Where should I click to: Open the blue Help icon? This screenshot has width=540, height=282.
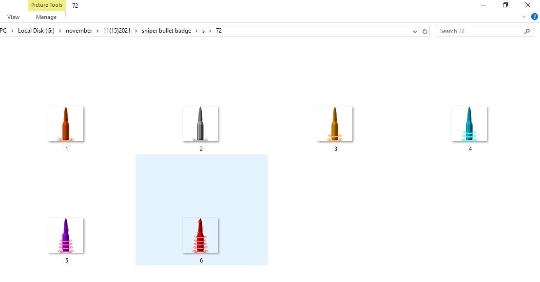(x=535, y=16)
